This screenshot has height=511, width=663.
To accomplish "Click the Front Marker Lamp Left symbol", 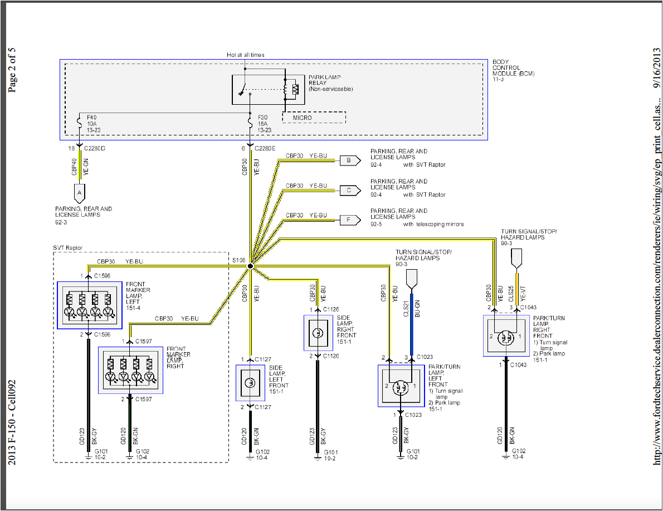I will pos(88,305).
